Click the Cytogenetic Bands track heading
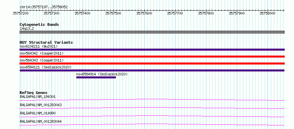This screenshot has width=294, height=129. point(39,24)
